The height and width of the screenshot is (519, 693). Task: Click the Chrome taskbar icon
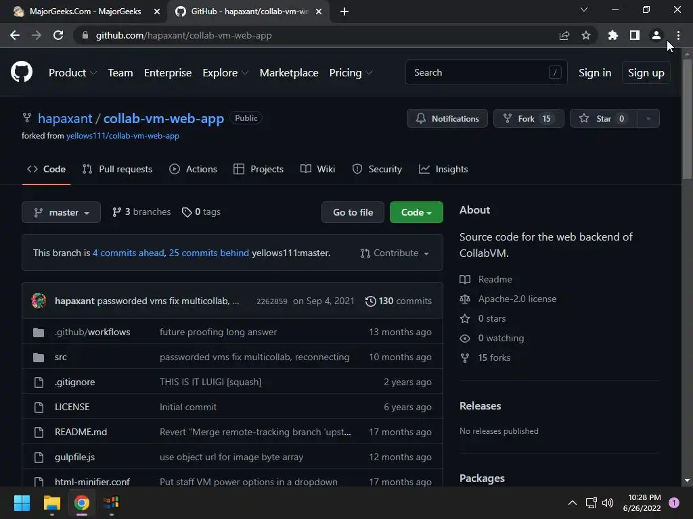coord(82,503)
